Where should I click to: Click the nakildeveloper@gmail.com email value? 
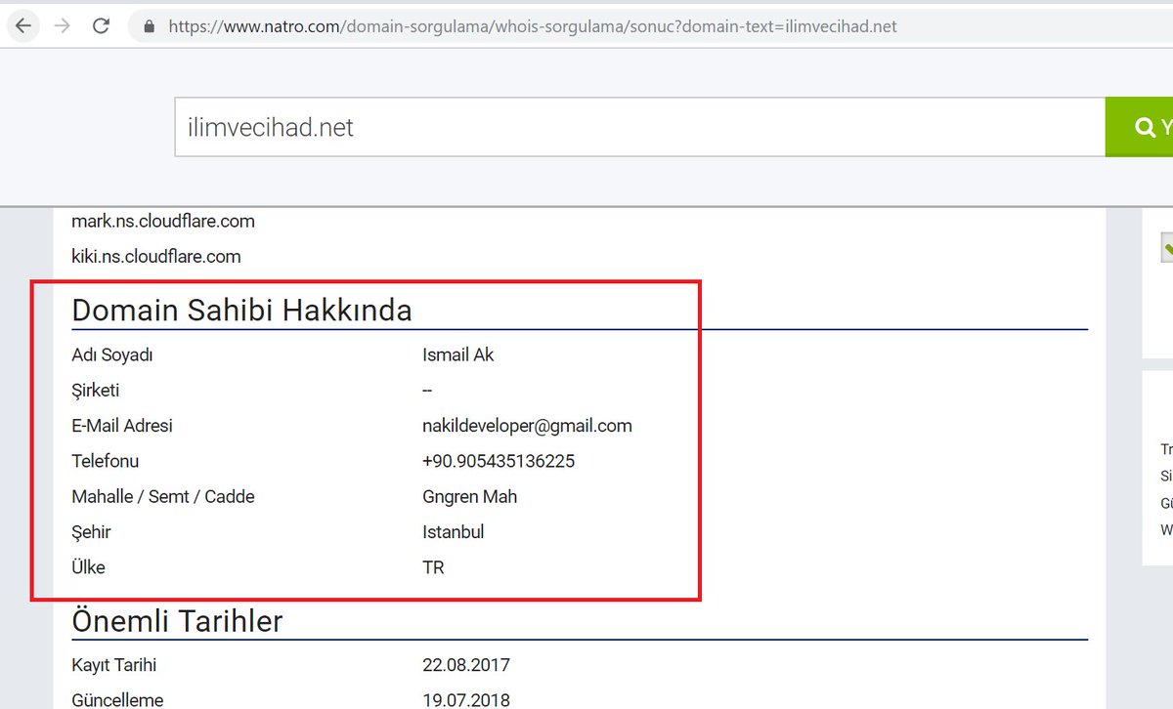pyautogui.click(x=527, y=426)
